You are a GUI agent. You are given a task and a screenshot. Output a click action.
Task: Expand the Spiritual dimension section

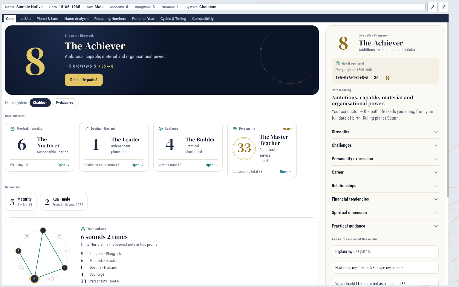[385, 213]
